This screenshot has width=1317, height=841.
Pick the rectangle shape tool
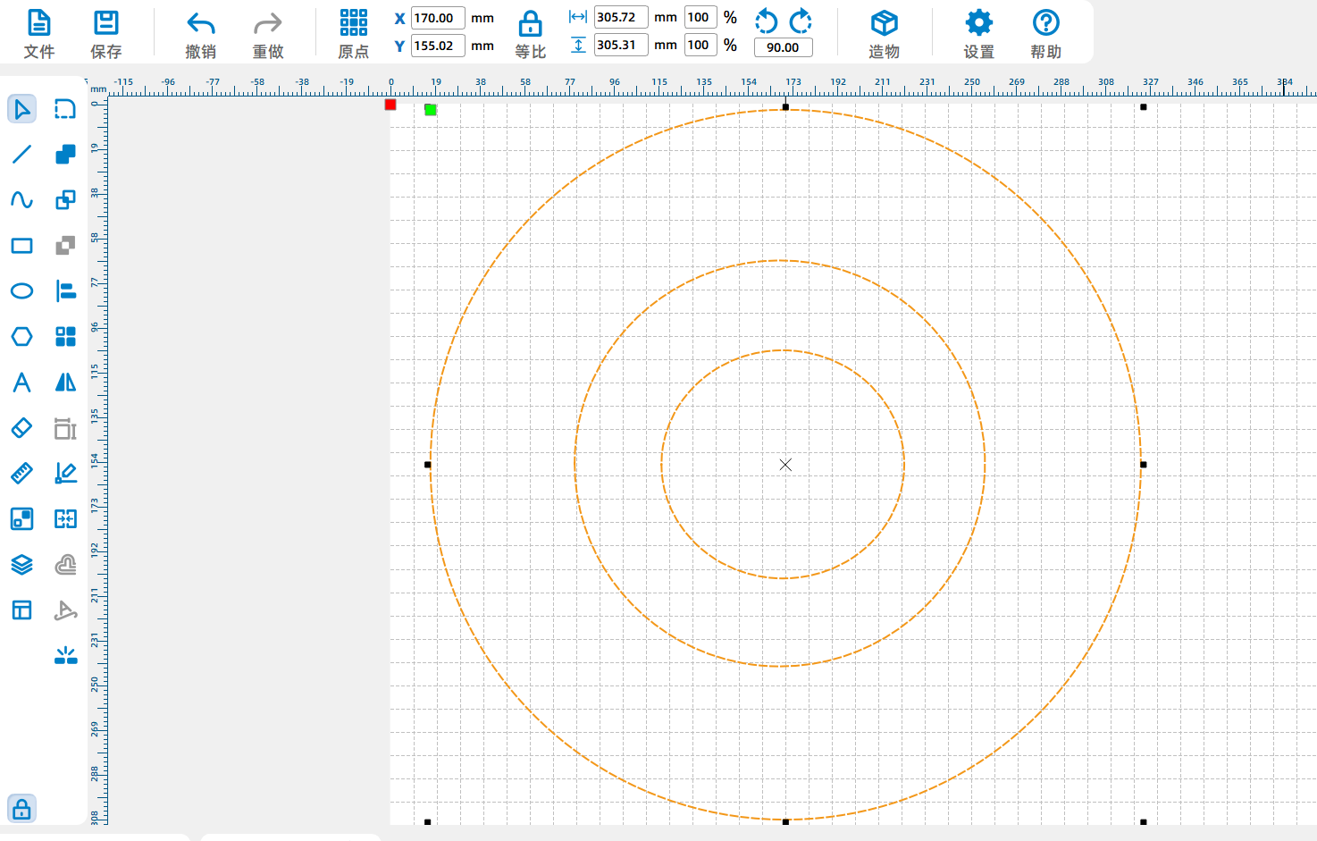pyautogui.click(x=21, y=246)
